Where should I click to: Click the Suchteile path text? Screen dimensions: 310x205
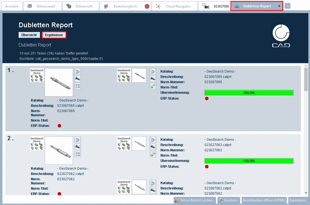coord(61,59)
